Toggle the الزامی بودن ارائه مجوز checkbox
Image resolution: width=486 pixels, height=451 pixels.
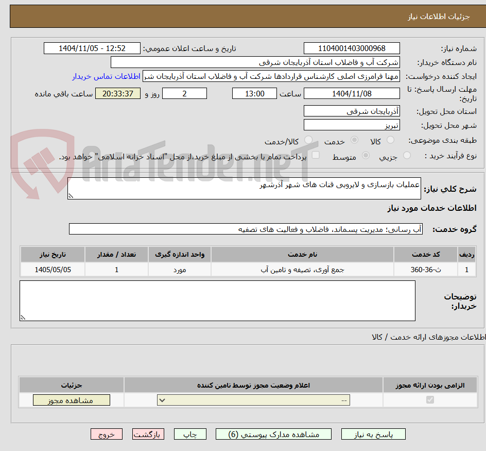point(430,400)
